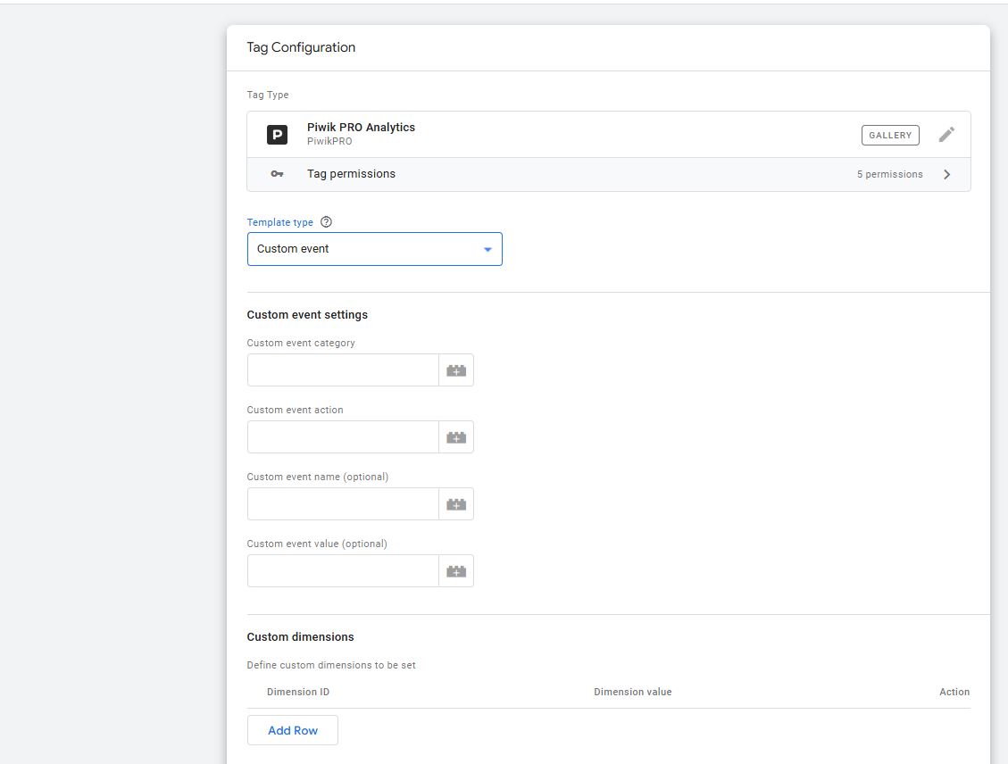Viewport: 1008px width, 764px height.
Task: Edit the tag template using the pencil icon
Action: coord(947,134)
